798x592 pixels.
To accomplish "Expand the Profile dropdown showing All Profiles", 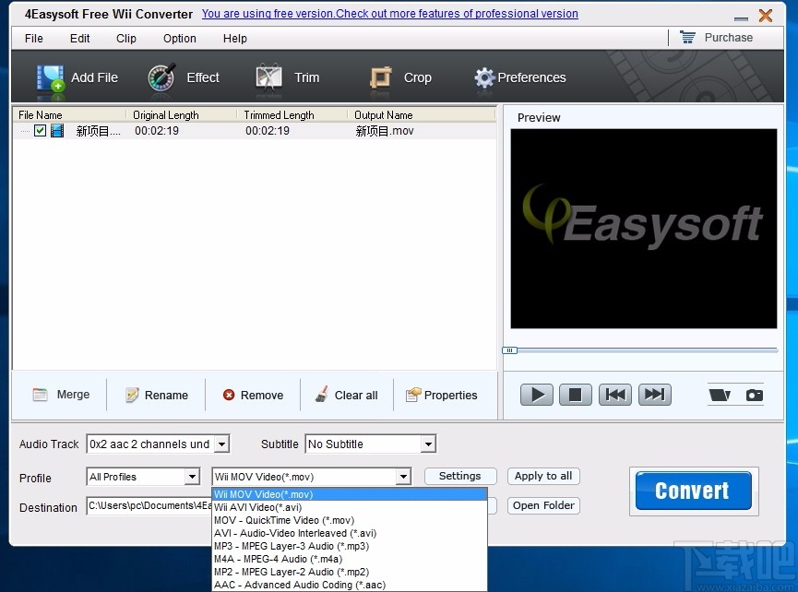I will 193,477.
